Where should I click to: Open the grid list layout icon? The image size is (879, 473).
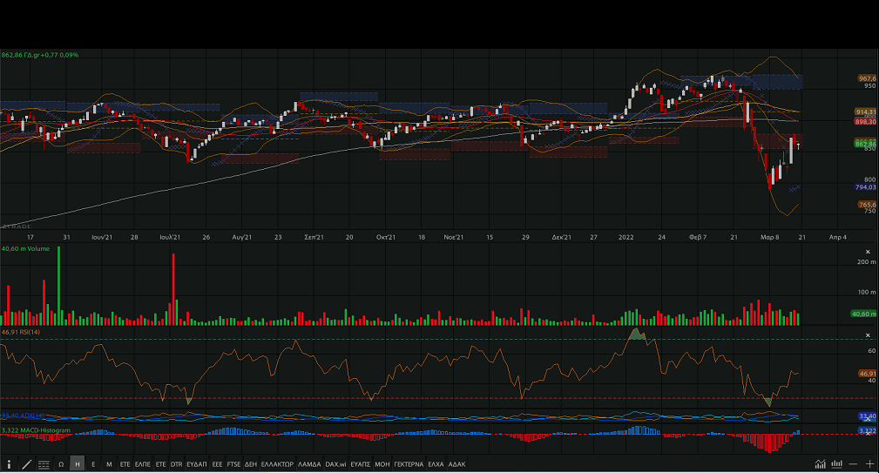[44, 464]
